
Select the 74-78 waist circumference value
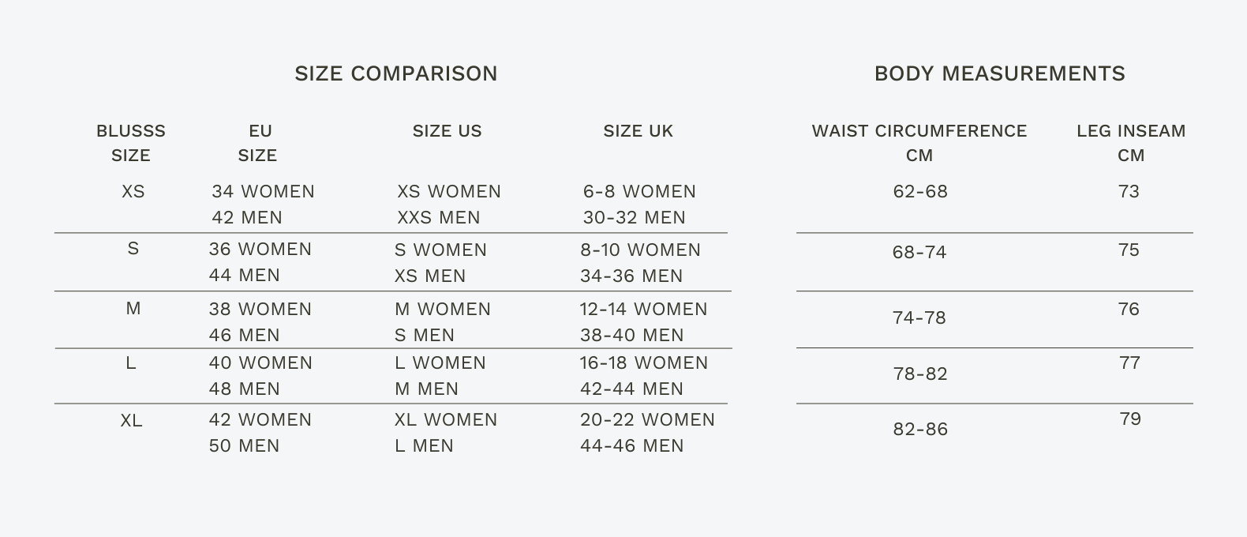tap(919, 317)
